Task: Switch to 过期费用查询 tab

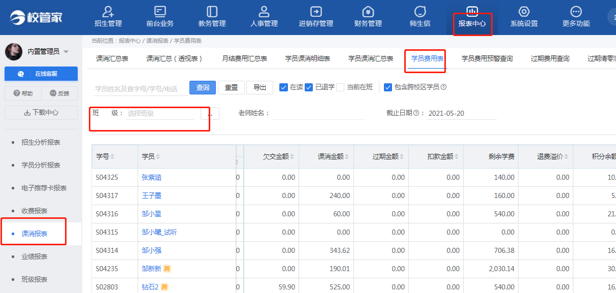Action: 550,59
